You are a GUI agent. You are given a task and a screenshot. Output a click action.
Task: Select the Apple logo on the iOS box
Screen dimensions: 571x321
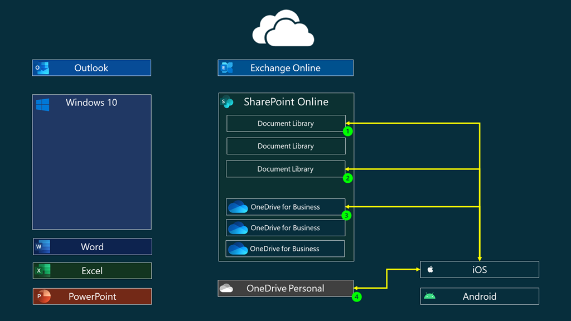click(429, 269)
